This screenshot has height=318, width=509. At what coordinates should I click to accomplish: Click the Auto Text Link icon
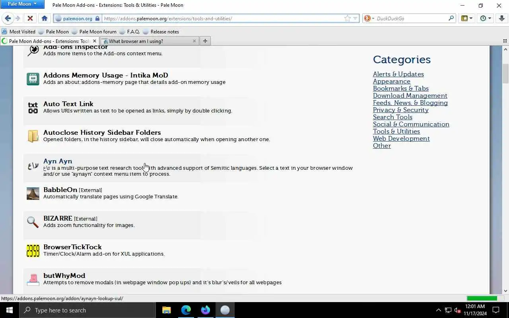33,107
